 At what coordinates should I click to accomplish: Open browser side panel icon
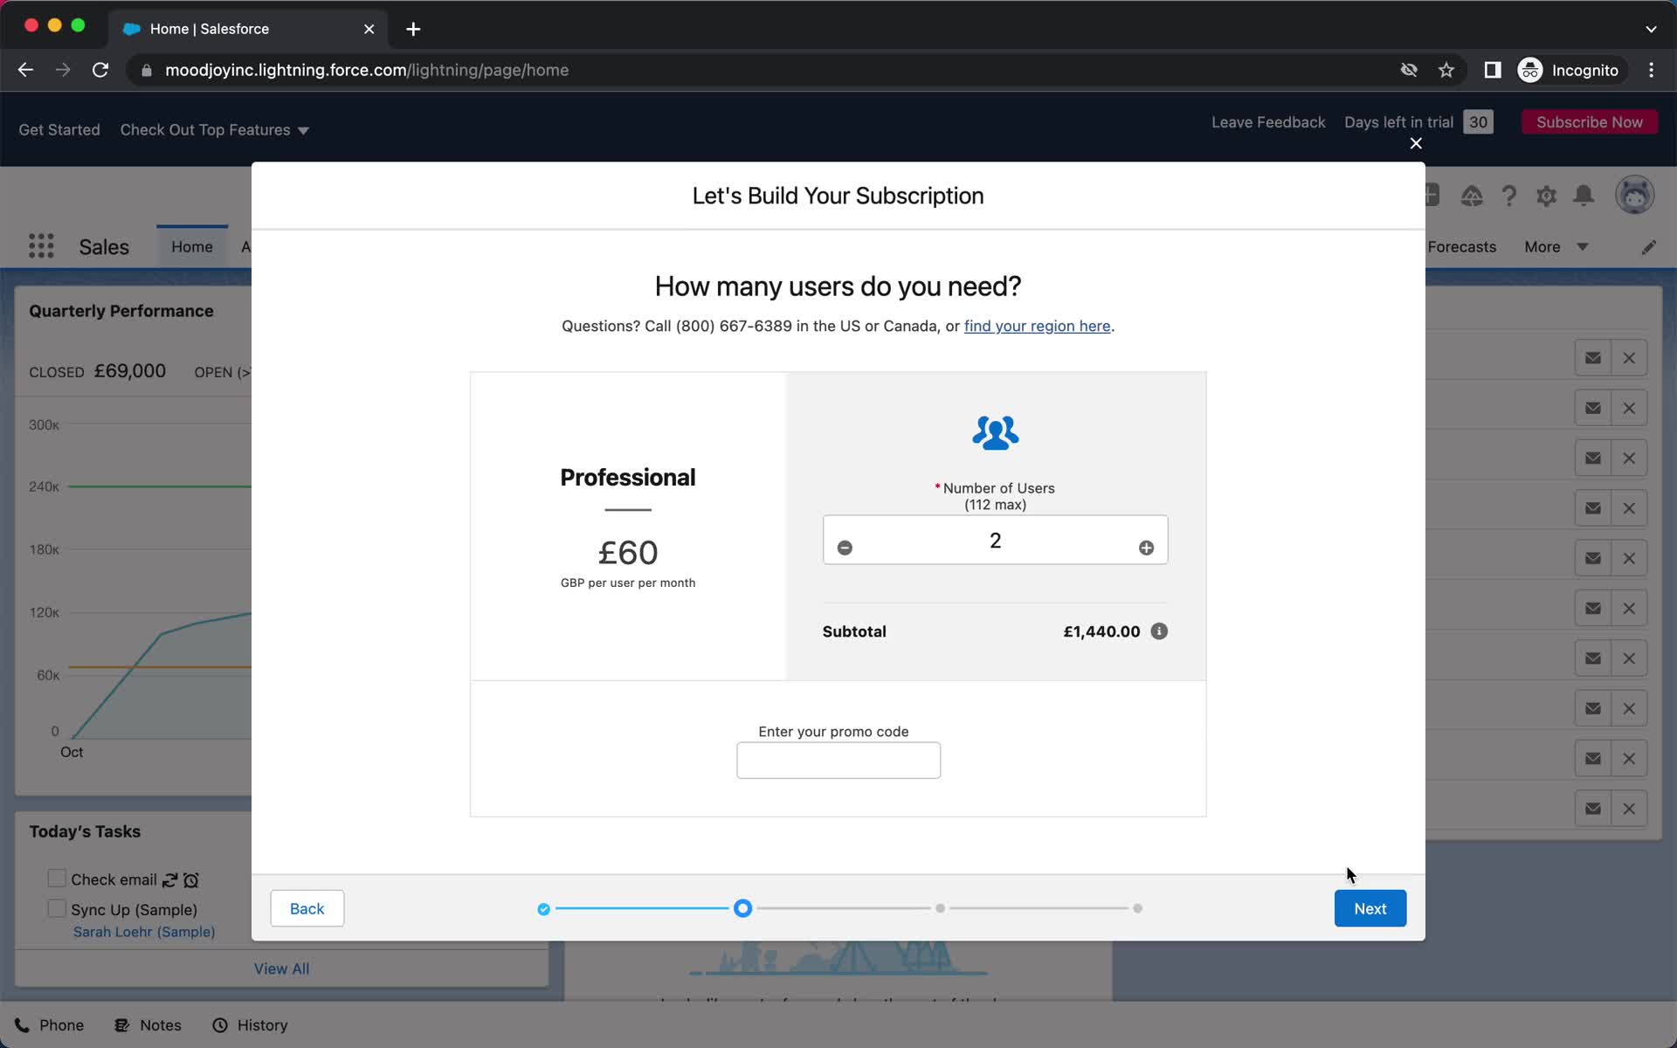coord(1493,70)
